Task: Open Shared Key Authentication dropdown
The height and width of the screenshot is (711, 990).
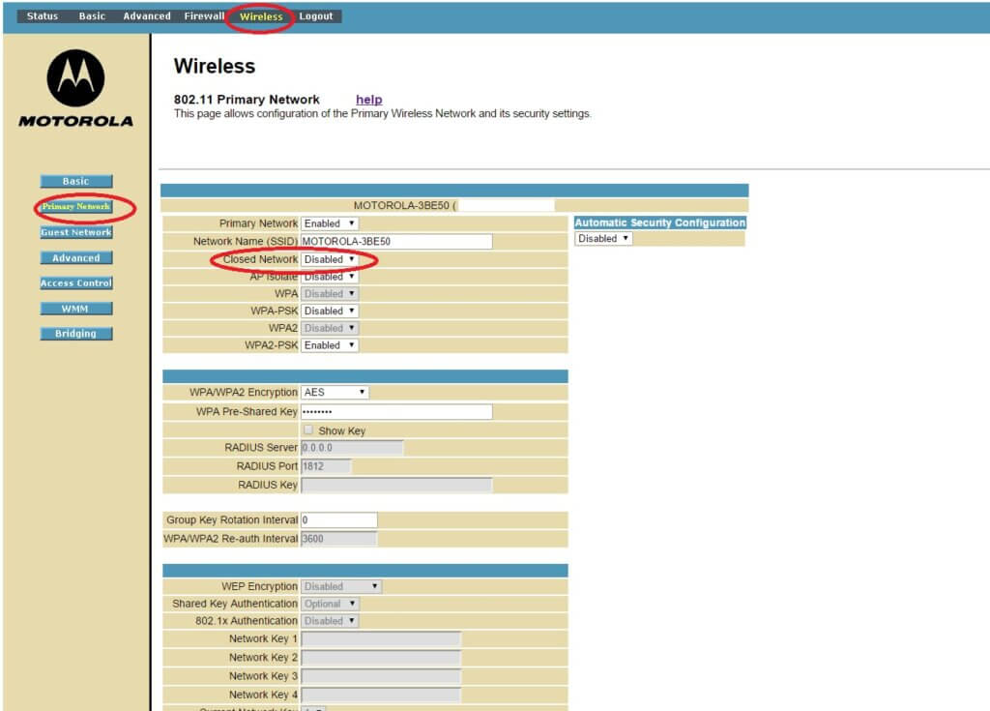Action: coord(330,604)
